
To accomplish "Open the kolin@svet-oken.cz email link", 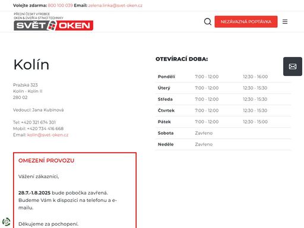I will tap(47, 135).
